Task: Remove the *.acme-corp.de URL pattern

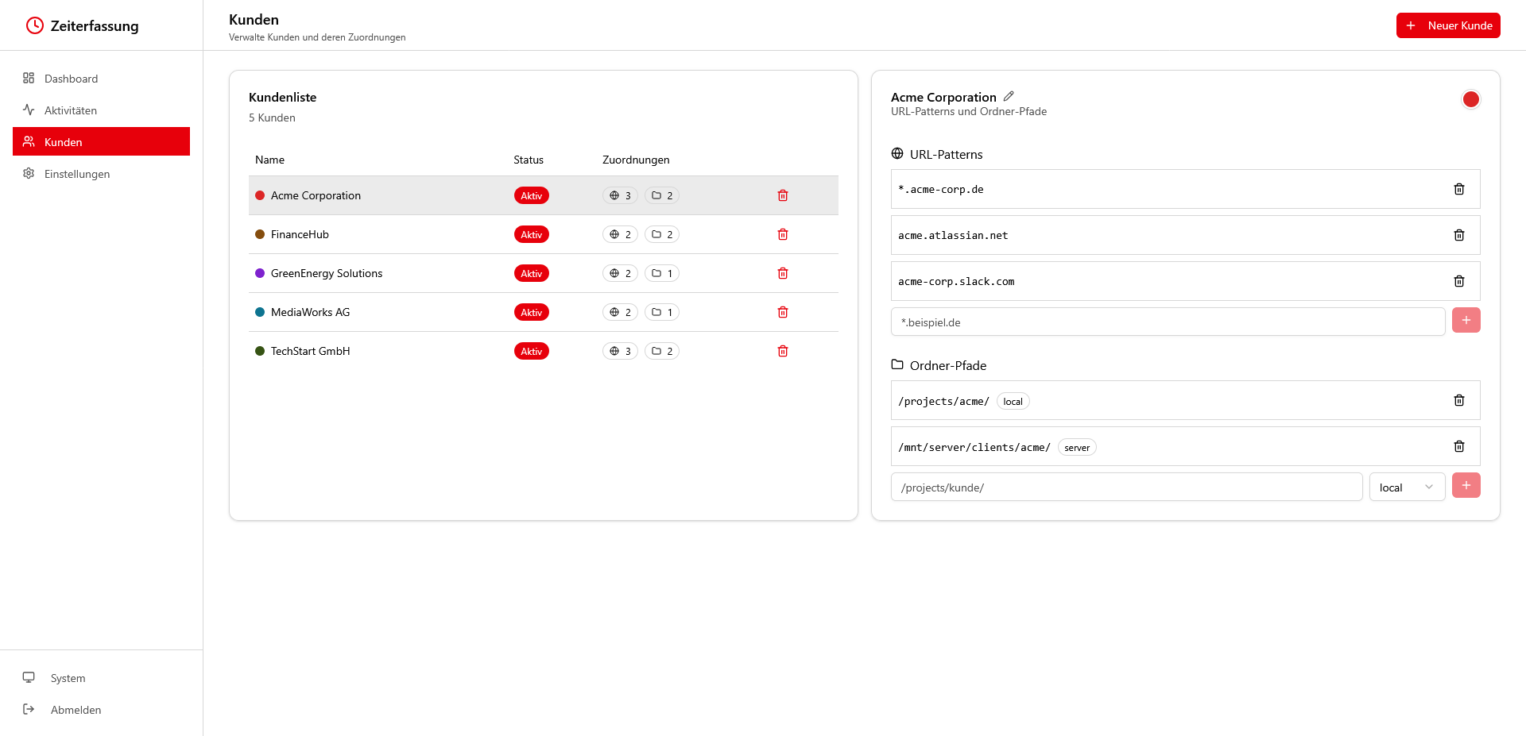Action: (x=1458, y=189)
